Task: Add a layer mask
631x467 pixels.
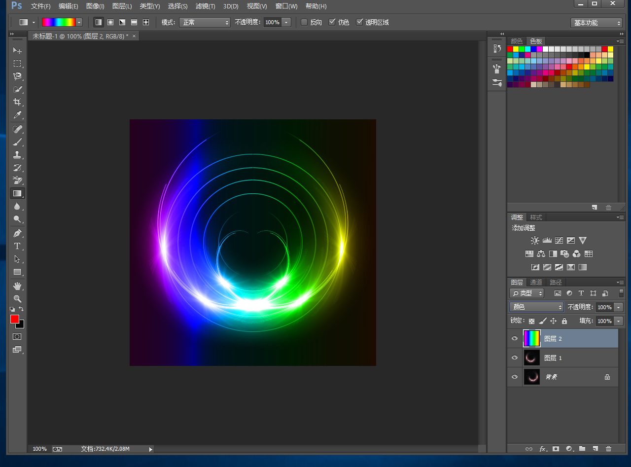Action: coord(556,449)
